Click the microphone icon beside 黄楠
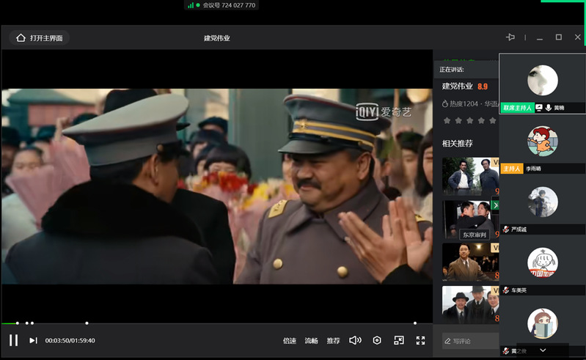The height and width of the screenshot is (360, 586). click(x=548, y=108)
